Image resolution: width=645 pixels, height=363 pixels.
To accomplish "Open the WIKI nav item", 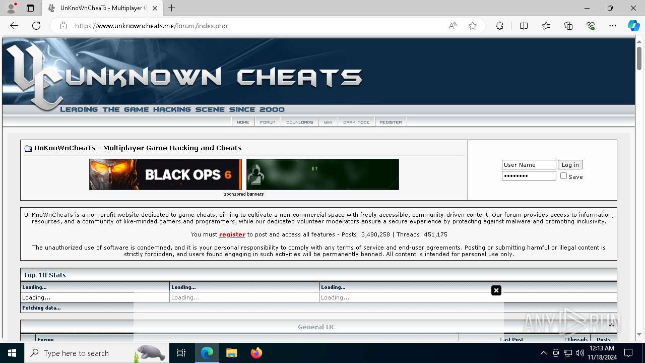I will pyautogui.click(x=328, y=122).
